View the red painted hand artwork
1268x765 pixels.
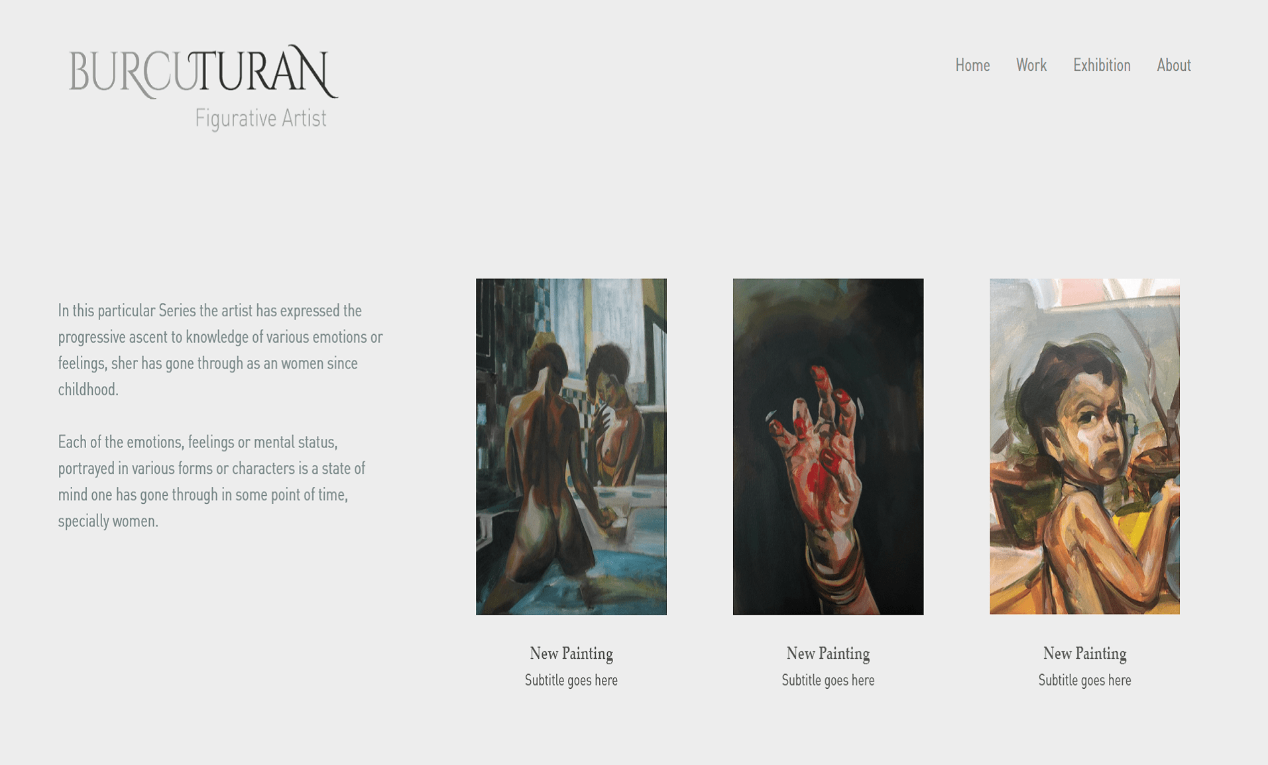click(828, 447)
